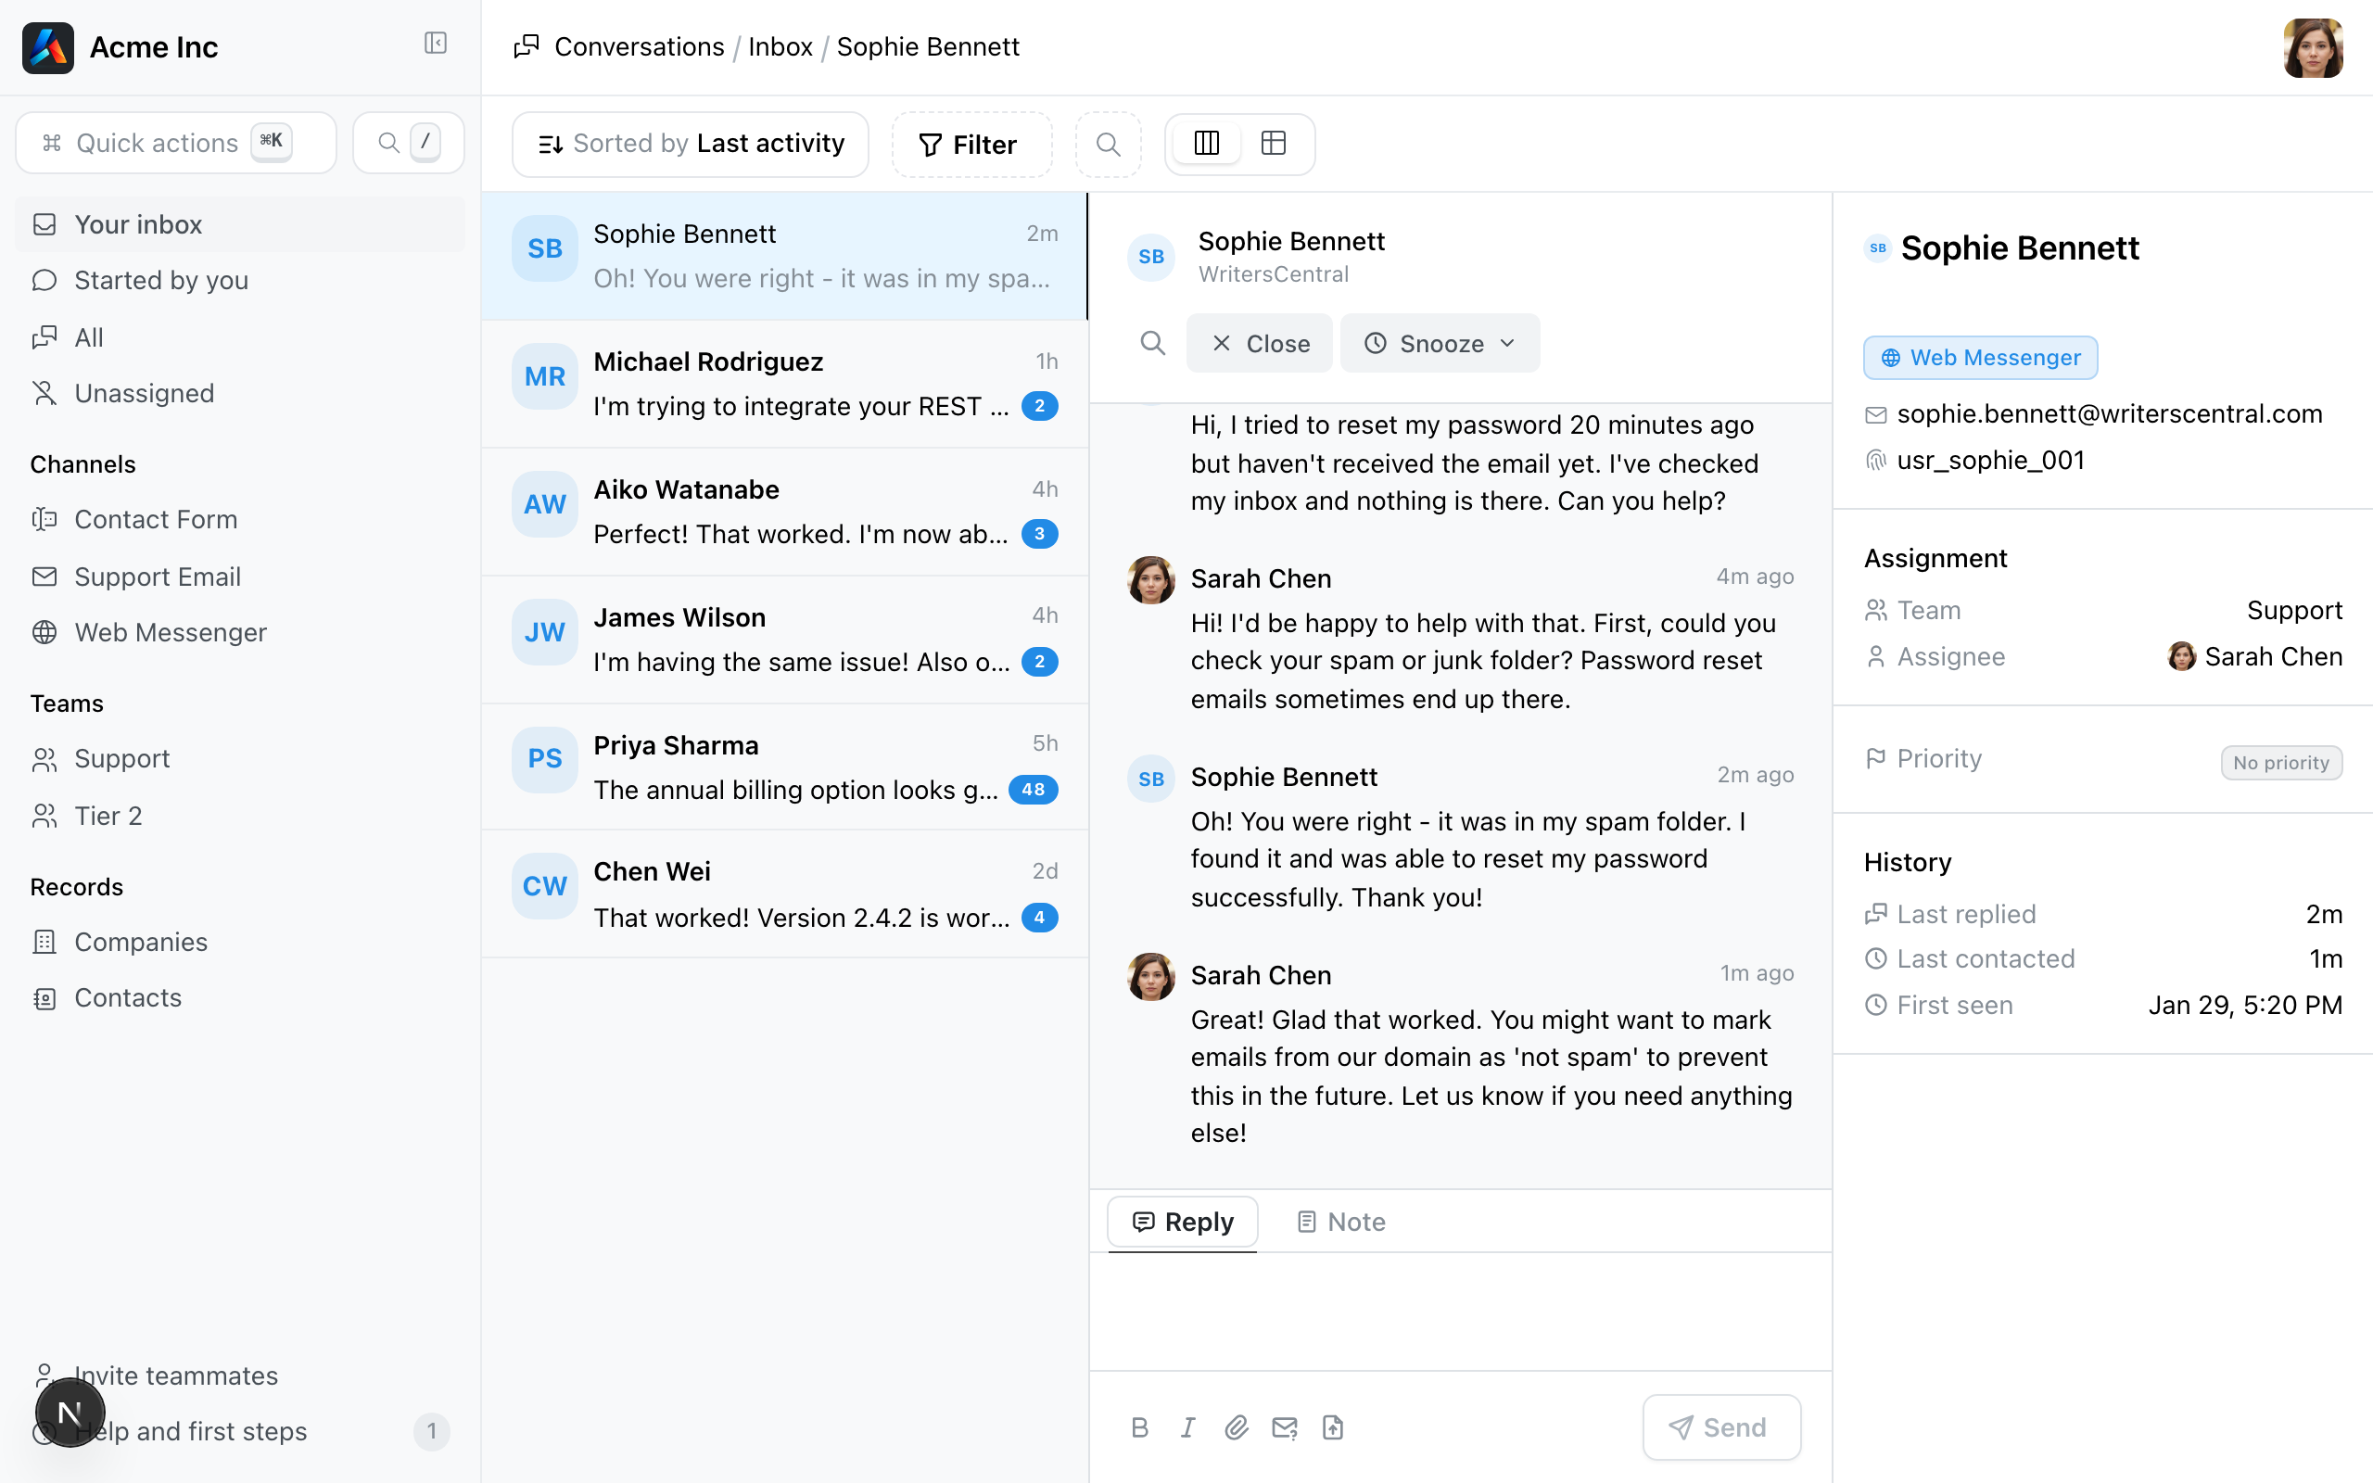This screenshot has width=2373, height=1483.
Task: Open sidebar search with slash shortcut
Action: [408, 143]
